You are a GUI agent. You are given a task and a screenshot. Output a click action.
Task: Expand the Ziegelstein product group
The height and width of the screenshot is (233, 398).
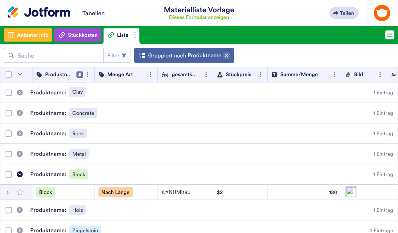[x=20, y=230]
